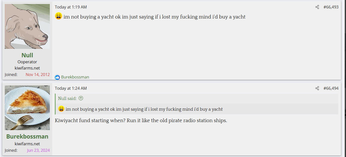346x157 pixels.
Task: Open post number #66,494 permalink
Action: point(331,88)
